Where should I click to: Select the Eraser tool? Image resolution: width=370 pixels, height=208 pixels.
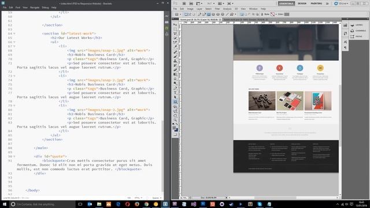click(175, 70)
